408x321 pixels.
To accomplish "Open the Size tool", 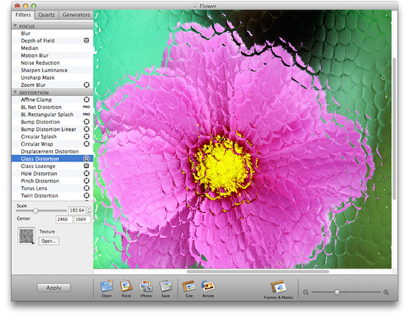I will 189,287.
